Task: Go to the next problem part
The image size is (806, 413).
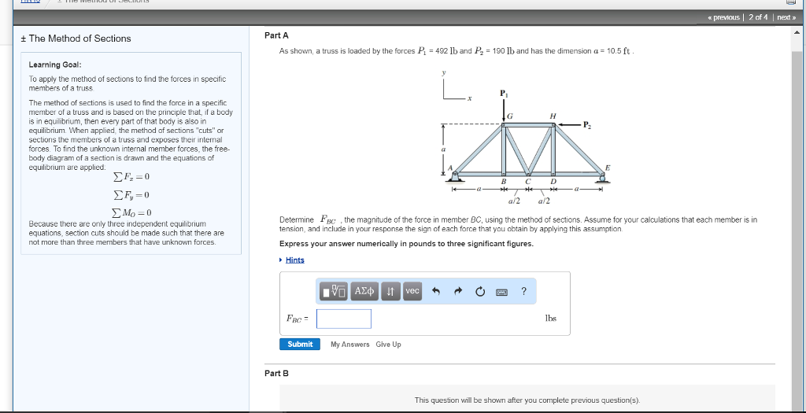Action: (x=786, y=17)
